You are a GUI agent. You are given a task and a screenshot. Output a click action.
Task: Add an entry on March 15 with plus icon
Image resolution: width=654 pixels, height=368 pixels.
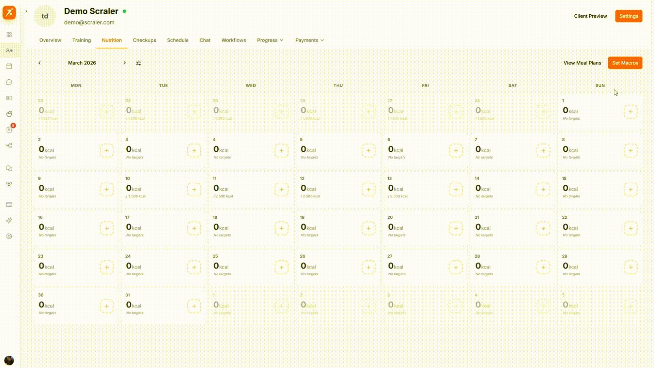click(630, 189)
